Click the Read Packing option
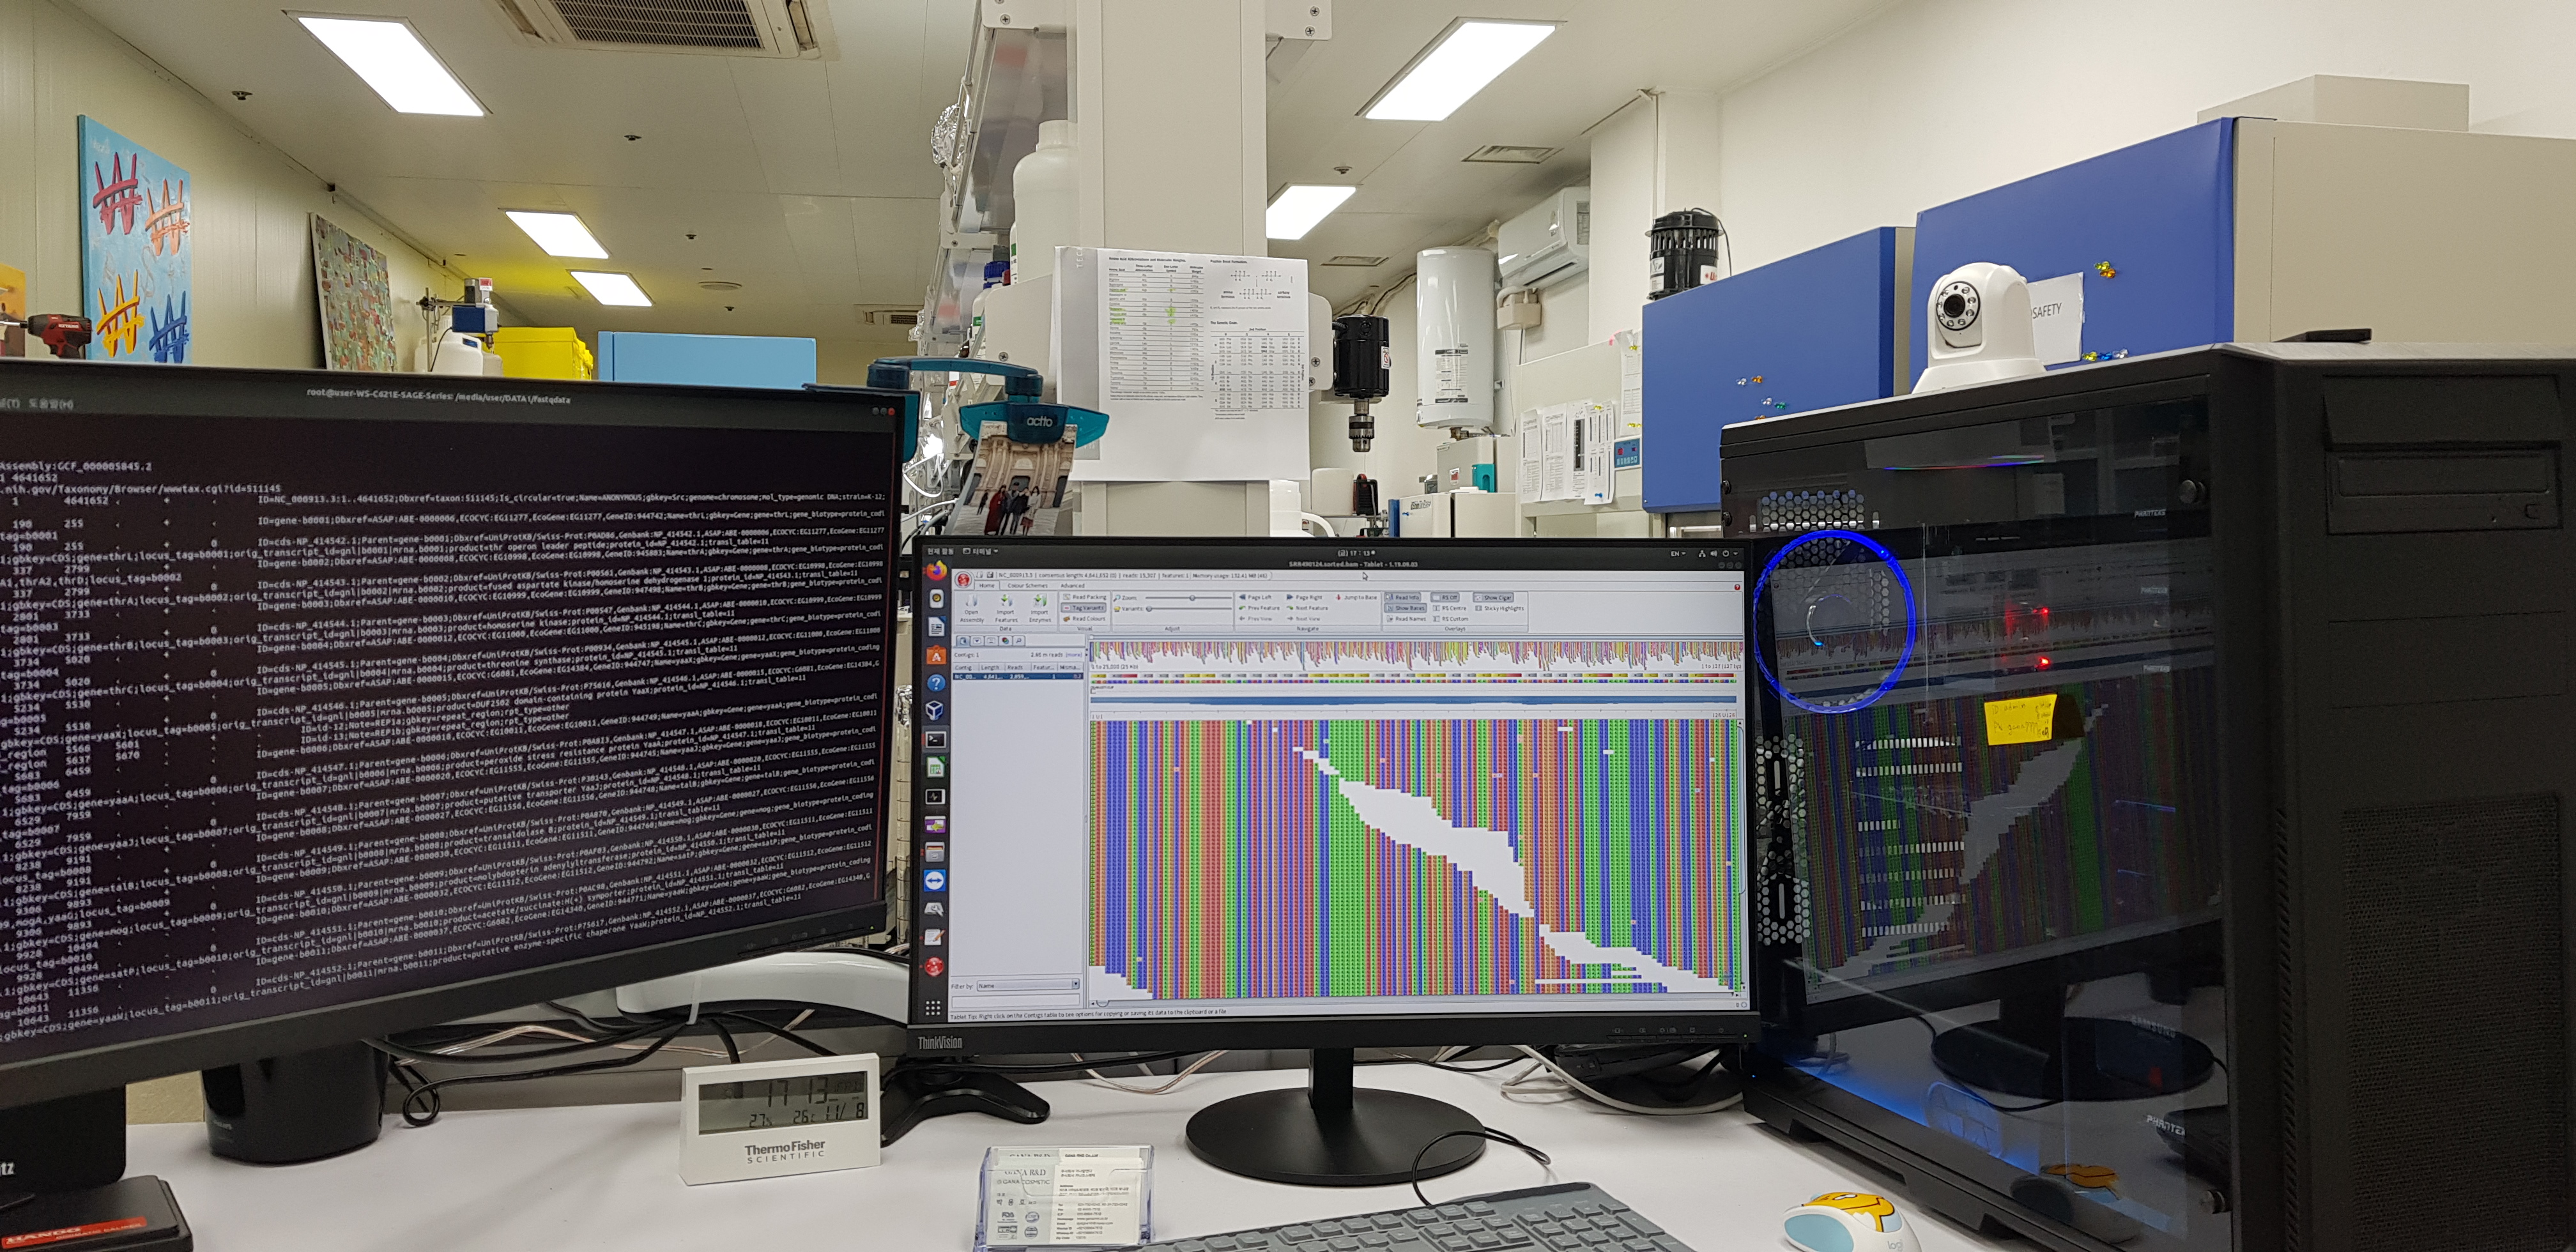The height and width of the screenshot is (1252, 2576). coord(1085,597)
